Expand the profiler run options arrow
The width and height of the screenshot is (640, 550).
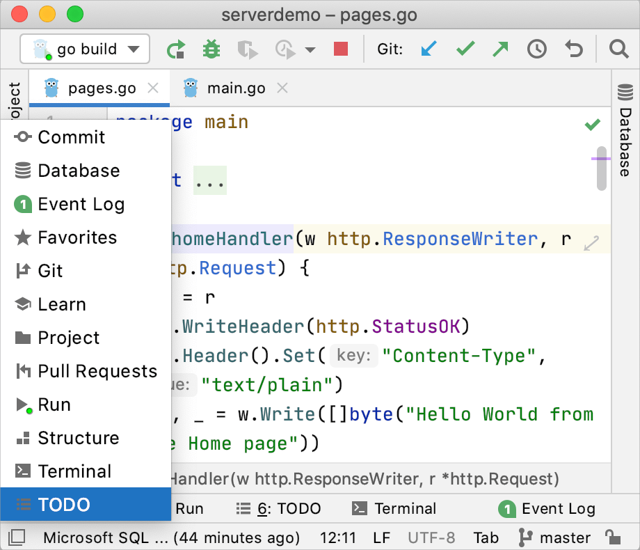pyautogui.click(x=310, y=50)
